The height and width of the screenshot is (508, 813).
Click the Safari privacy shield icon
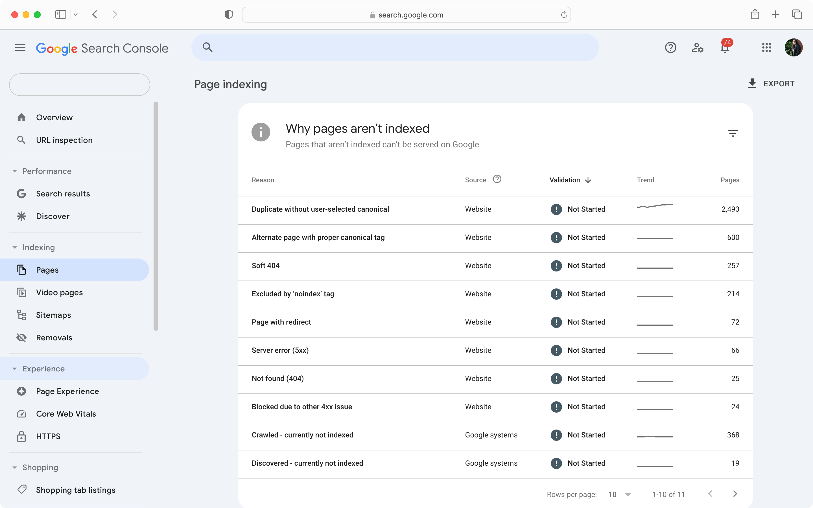tap(228, 14)
